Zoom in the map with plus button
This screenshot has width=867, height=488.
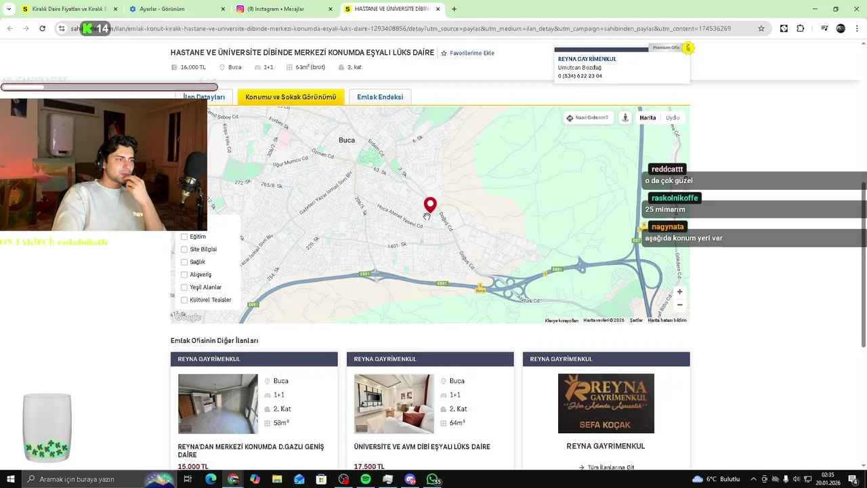(679, 292)
